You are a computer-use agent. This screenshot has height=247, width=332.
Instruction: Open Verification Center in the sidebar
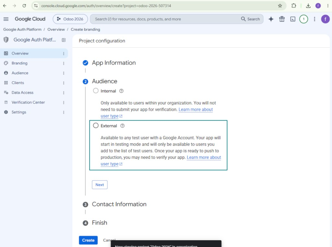click(34, 102)
